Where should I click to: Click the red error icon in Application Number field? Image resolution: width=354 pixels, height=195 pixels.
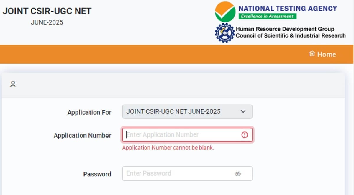(245, 135)
